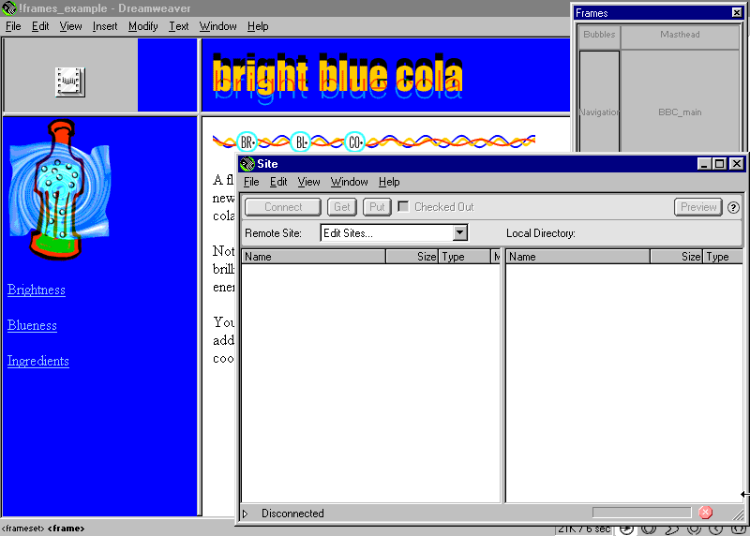
Task: Click the transfer progress bar in the Site window
Action: 642,514
